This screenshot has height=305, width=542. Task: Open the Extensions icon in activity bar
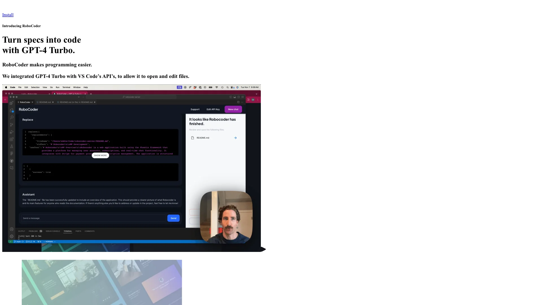click(x=12, y=139)
